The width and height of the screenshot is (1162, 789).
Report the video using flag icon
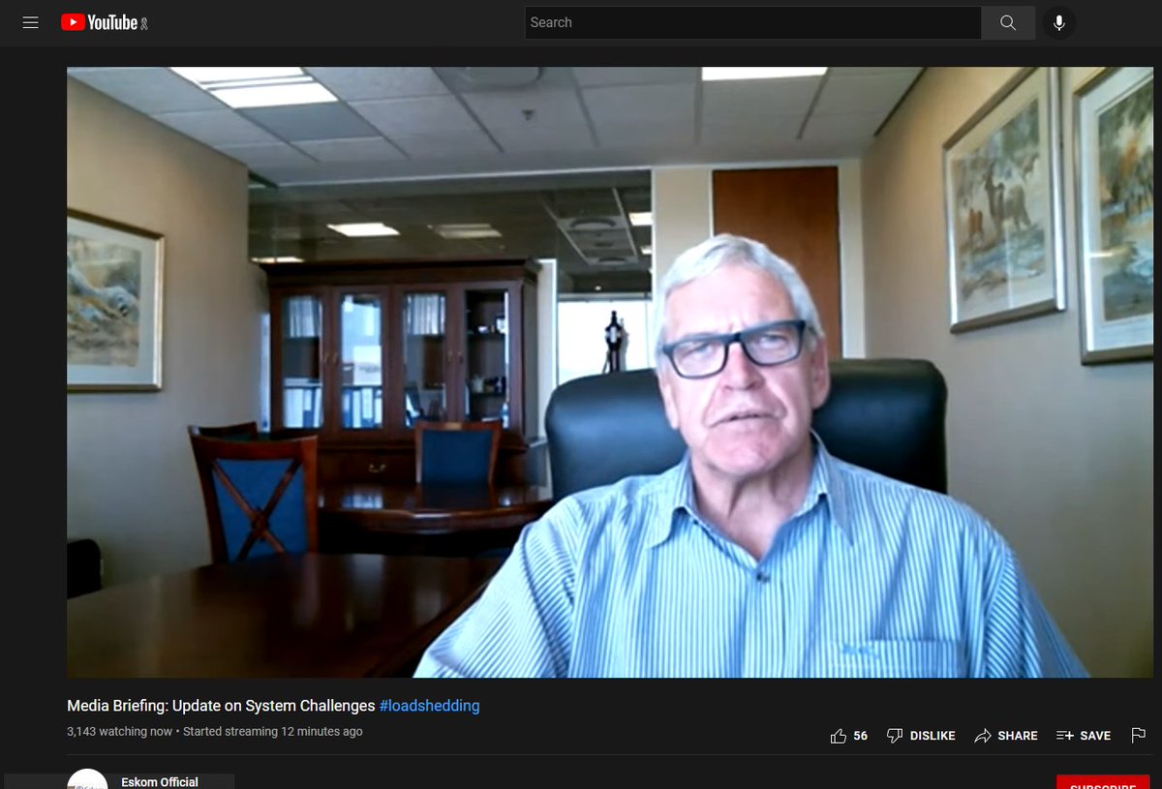(x=1139, y=736)
